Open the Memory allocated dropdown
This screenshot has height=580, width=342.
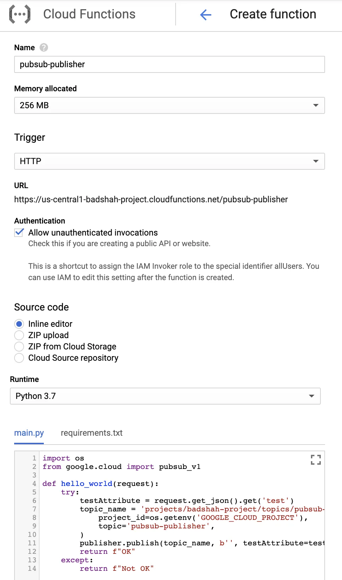pos(169,105)
